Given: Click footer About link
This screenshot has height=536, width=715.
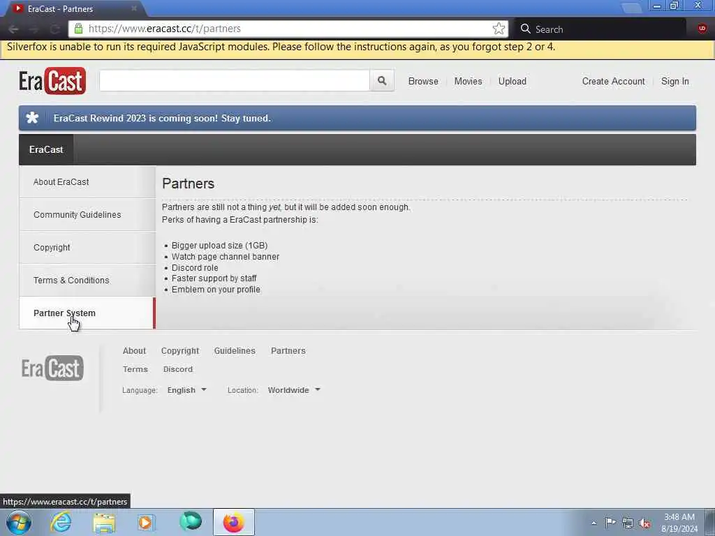Looking at the screenshot, I should [x=134, y=351].
